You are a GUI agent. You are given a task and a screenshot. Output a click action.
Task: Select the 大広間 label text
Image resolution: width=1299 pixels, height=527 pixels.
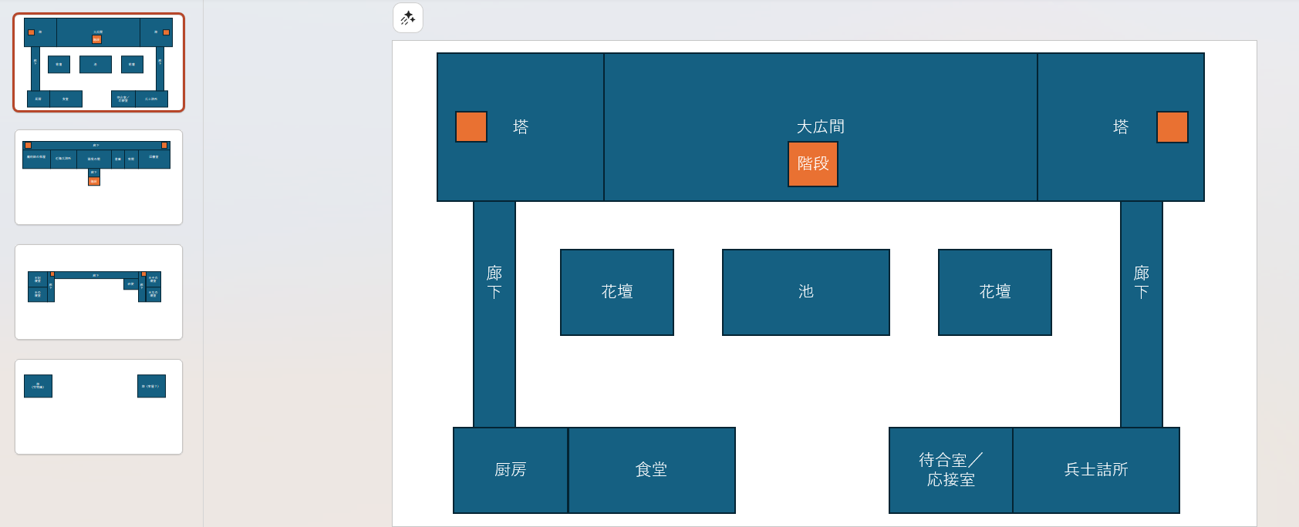(821, 126)
